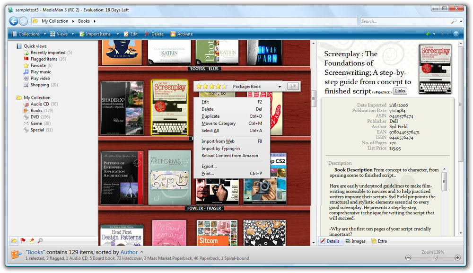Switch to the Extra tab
Viewport: 473px width, 273px height.
coord(379,241)
